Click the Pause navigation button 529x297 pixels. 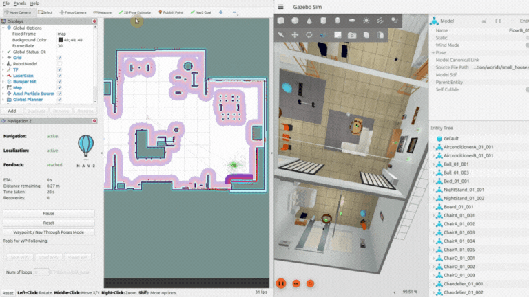coord(48,214)
